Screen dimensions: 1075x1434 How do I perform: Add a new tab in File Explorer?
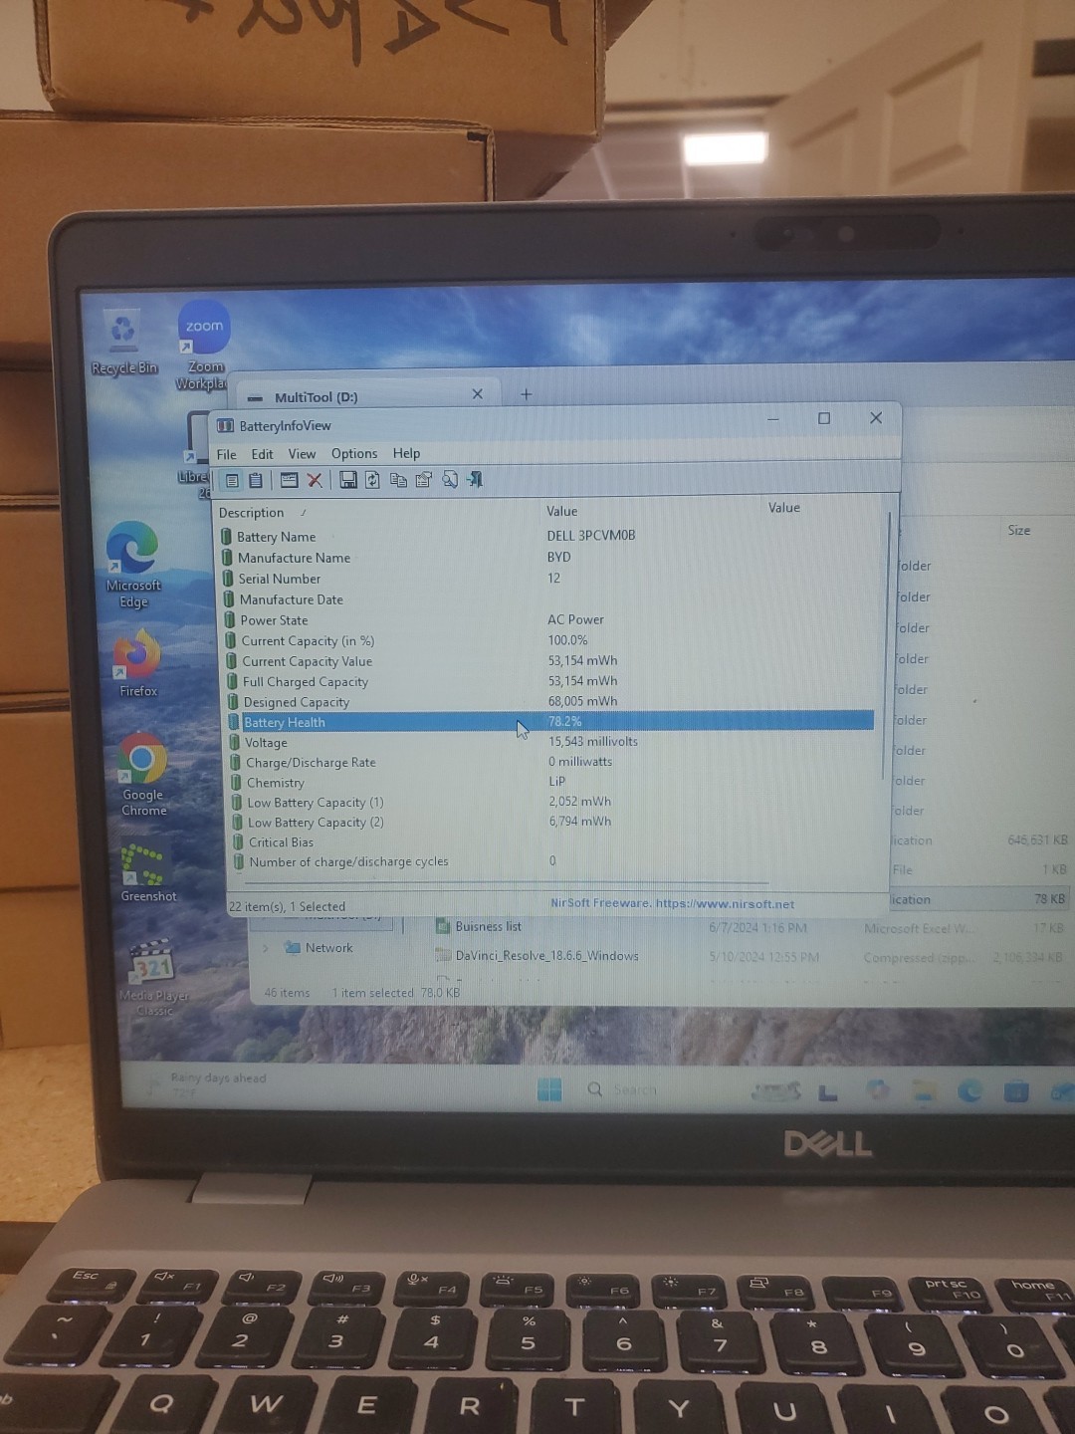(526, 394)
